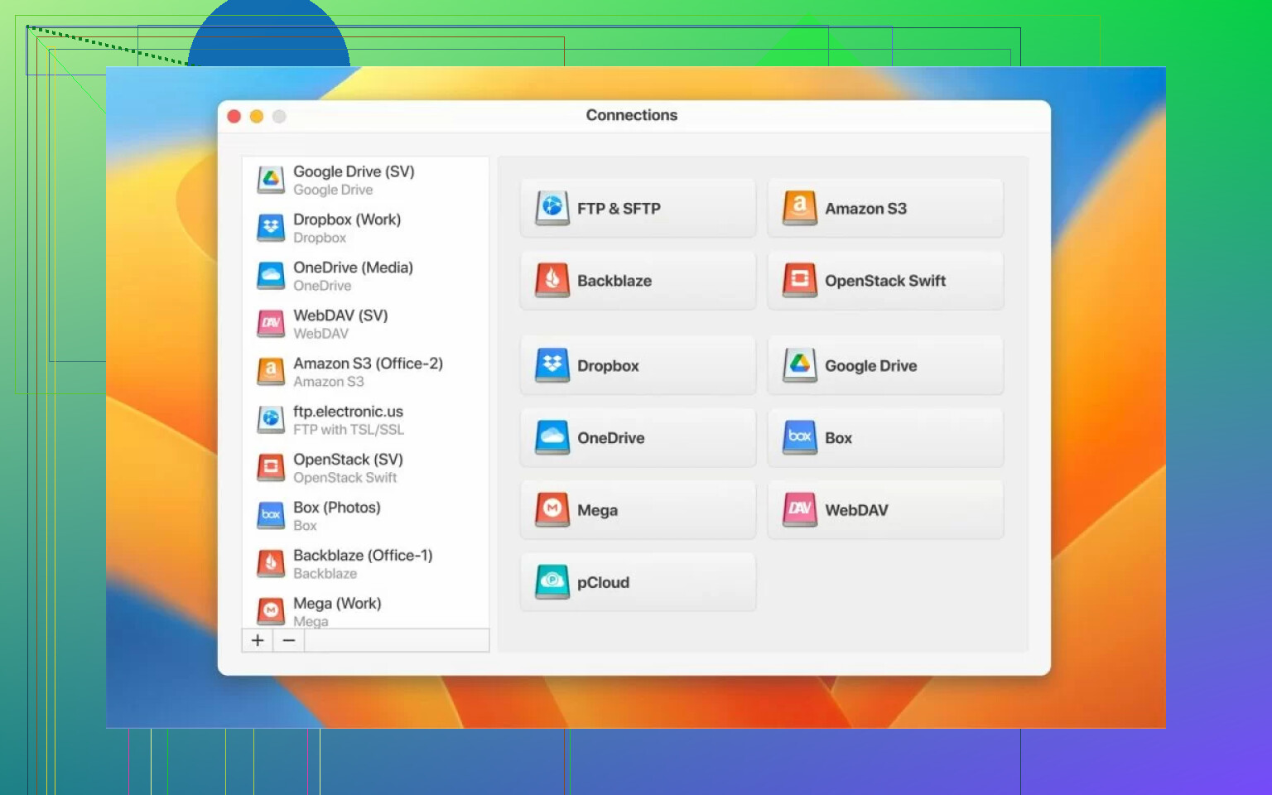This screenshot has height=795, width=1272.
Task: Pick the OneDrive (Media) cloud icon
Action: (271, 276)
